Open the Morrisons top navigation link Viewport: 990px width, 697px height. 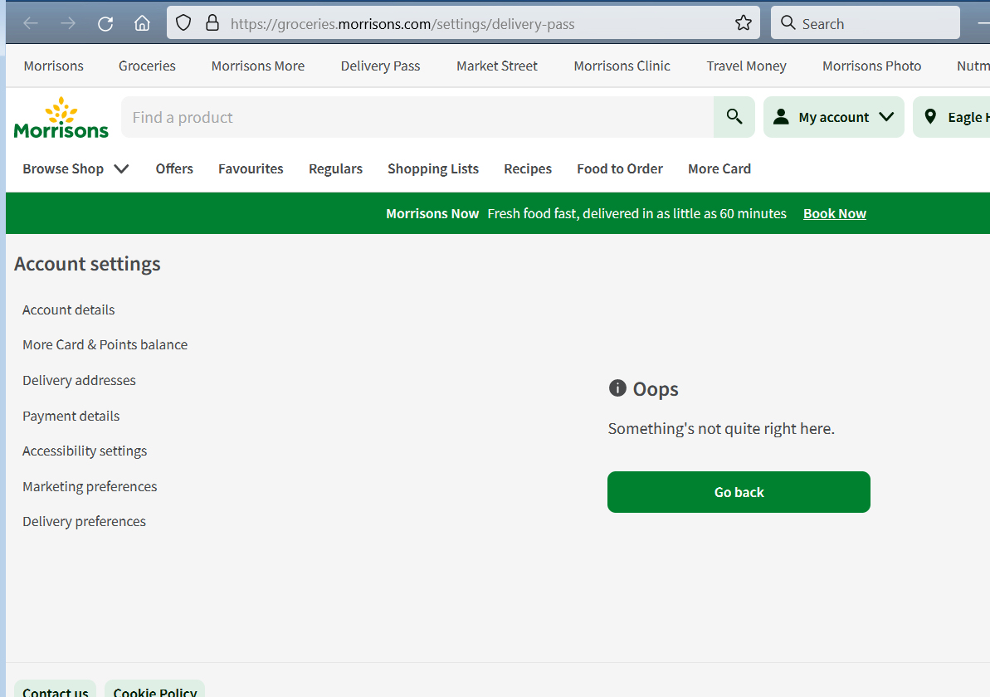point(54,66)
